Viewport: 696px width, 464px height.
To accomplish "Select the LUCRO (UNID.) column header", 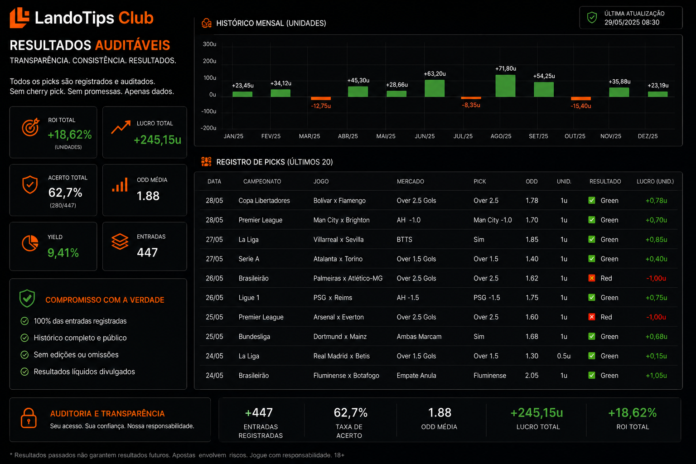I will coord(655,181).
